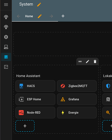Open the ESP Home card
112x140 pixels.
pyautogui.click(x=35, y=99)
